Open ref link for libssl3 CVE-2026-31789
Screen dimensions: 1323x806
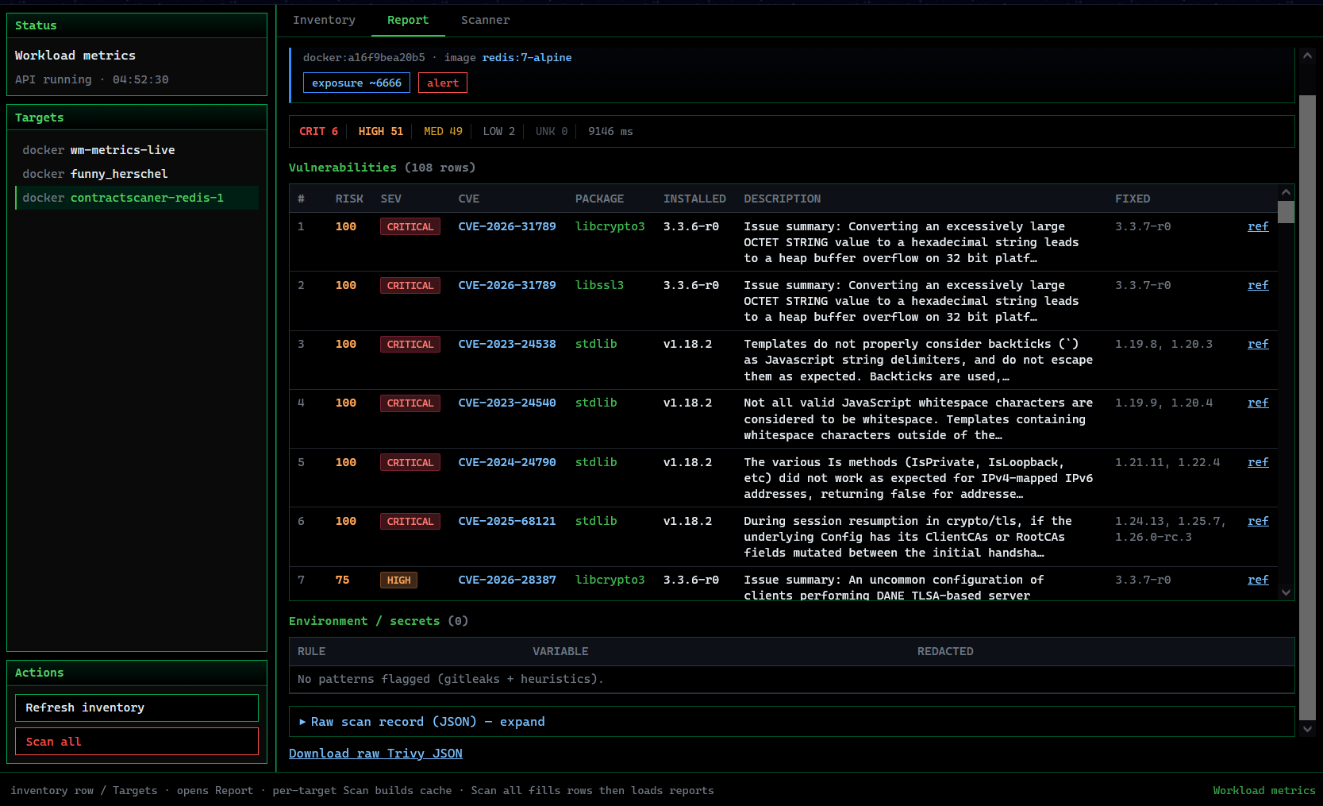coord(1258,285)
